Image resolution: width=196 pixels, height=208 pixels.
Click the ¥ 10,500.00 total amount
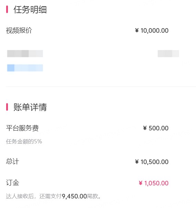pyautogui.click(x=152, y=162)
